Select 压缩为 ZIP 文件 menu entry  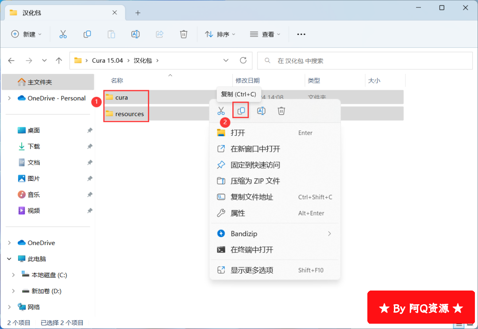point(275,181)
